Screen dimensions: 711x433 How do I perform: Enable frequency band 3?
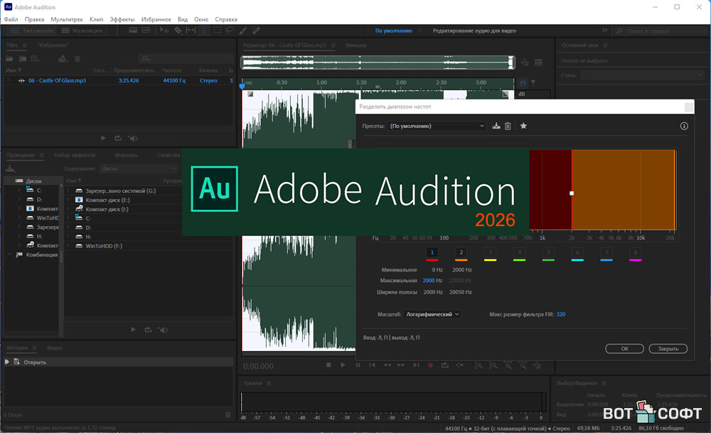tap(490, 252)
